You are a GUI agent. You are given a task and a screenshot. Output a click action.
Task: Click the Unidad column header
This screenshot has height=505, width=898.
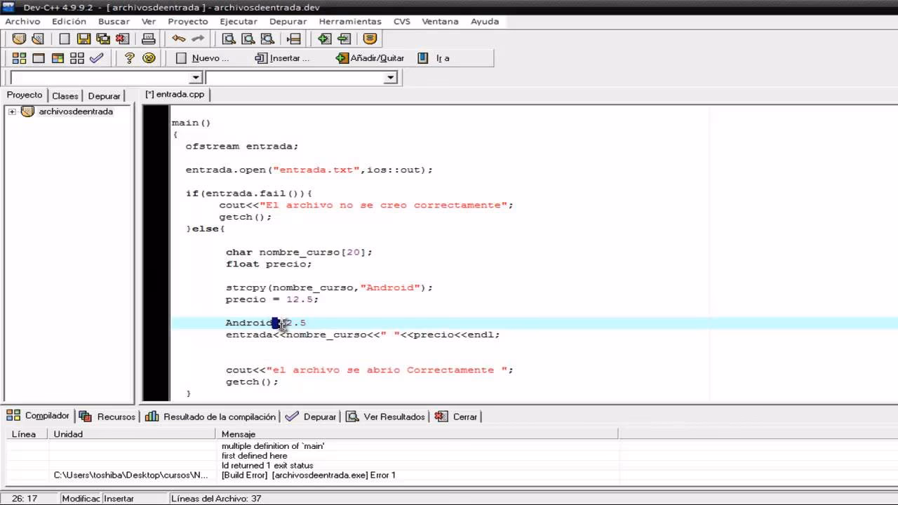coord(133,434)
